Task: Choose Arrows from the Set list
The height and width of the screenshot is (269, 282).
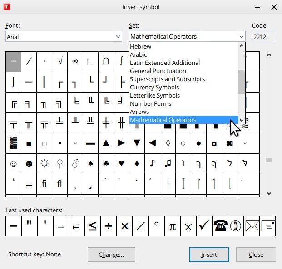Action: tap(139, 112)
